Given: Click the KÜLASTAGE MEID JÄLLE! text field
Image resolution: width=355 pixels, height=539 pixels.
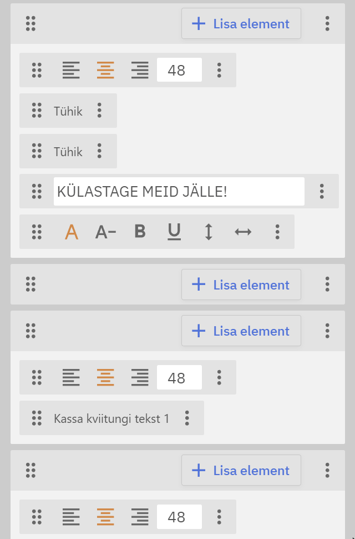Looking at the screenshot, I should (179, 191).
